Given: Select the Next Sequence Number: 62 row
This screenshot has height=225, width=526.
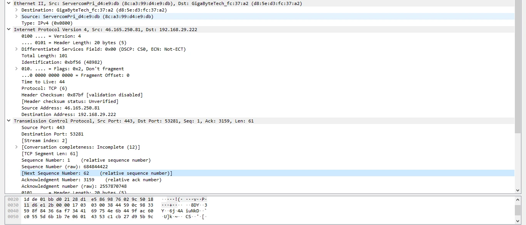Looking at the screenshot, I should (96, 173).
